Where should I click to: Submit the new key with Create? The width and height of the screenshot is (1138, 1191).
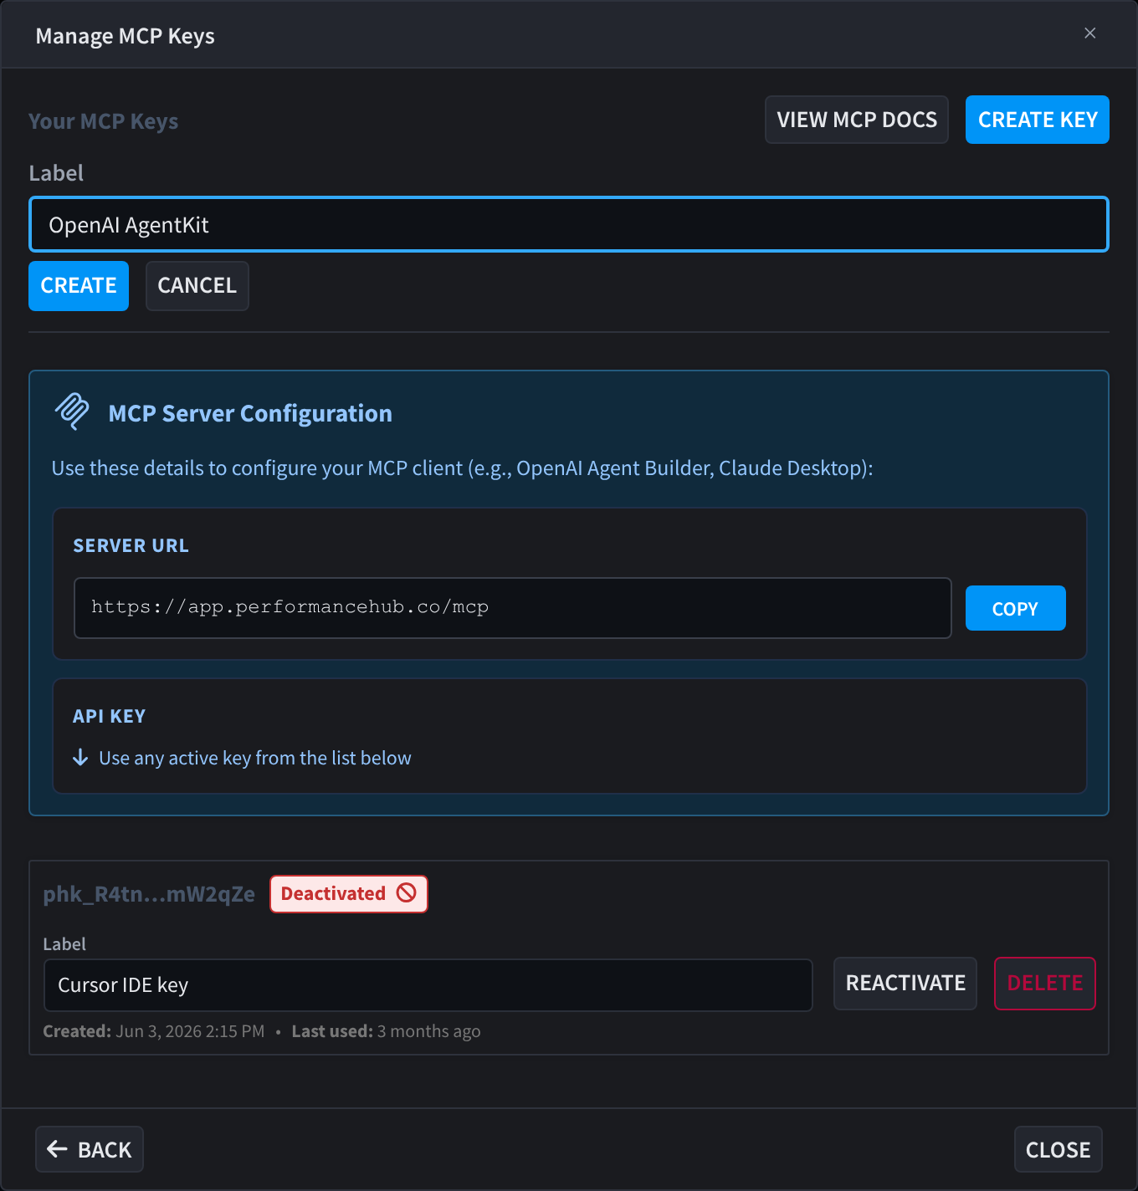[x=79, y=286]
